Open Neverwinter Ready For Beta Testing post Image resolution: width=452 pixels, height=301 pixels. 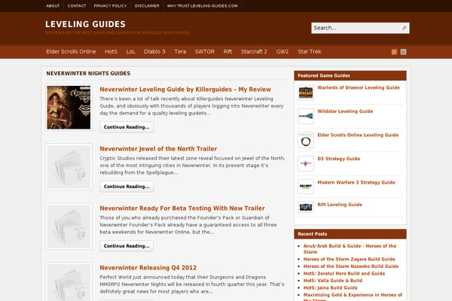pyautogui.click(x=182, y=208)
